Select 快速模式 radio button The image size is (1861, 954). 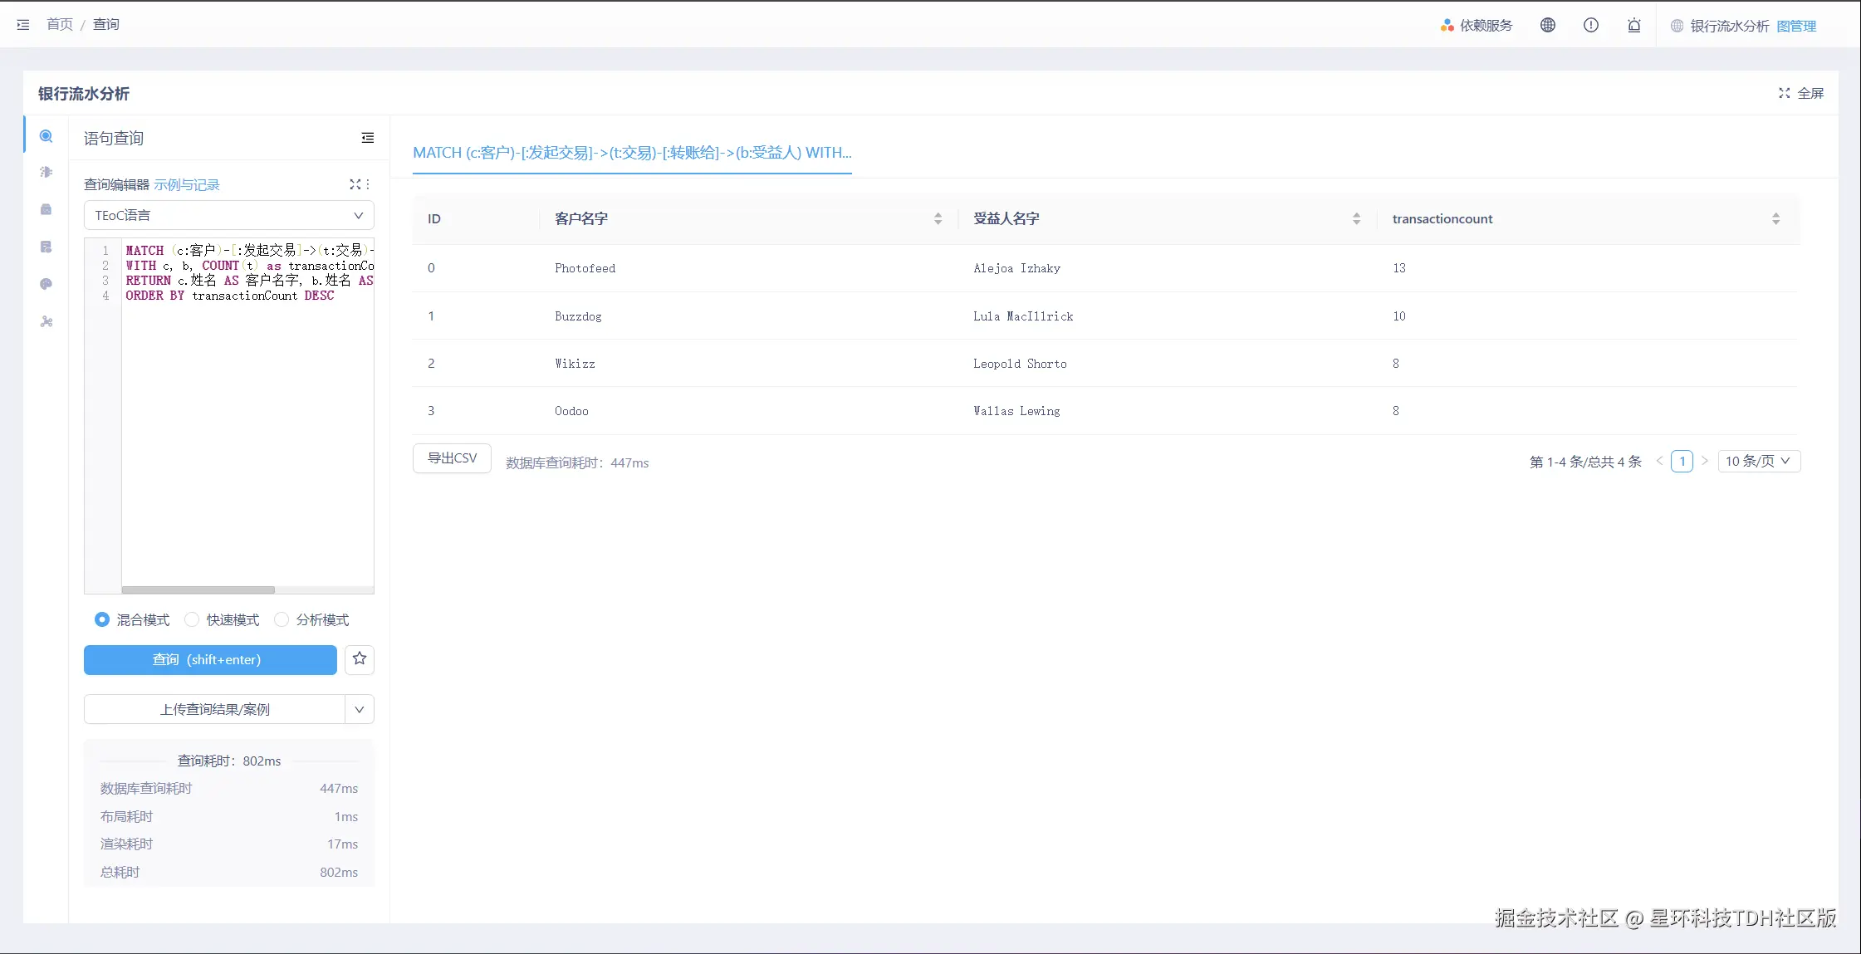pos(192,619)
